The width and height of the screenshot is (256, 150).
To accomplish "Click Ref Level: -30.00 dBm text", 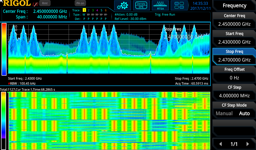I will point(131,19).
